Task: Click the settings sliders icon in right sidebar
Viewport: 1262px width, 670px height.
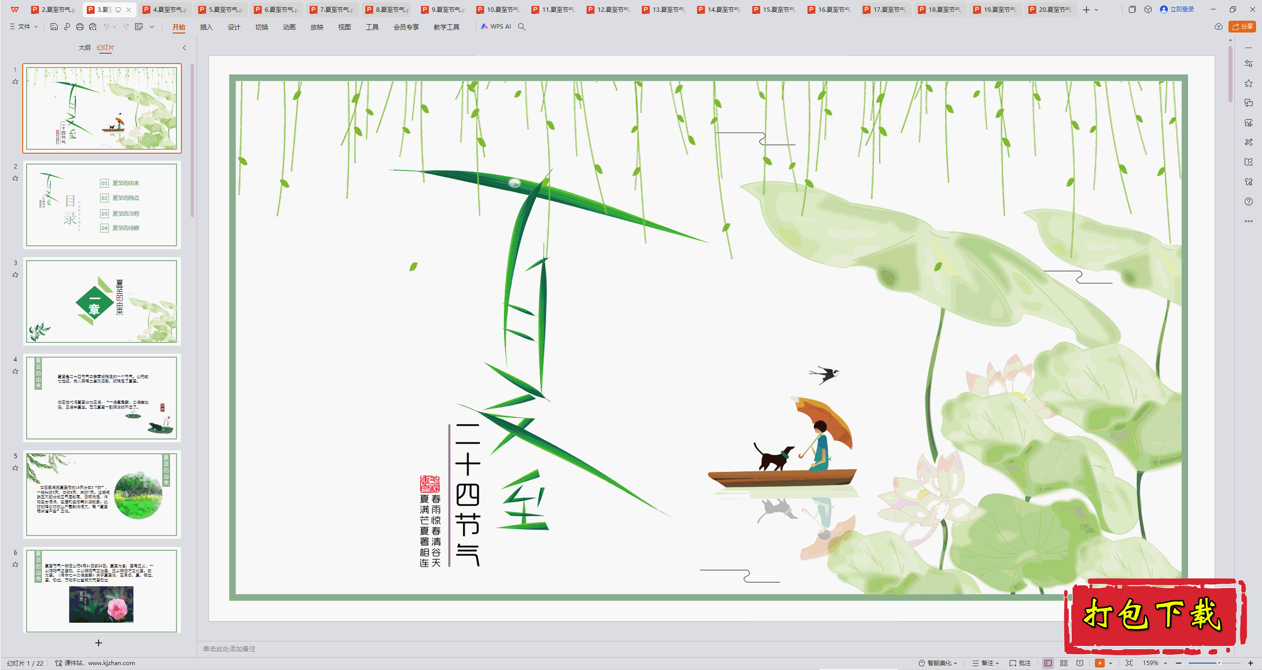Action: 1249,64
